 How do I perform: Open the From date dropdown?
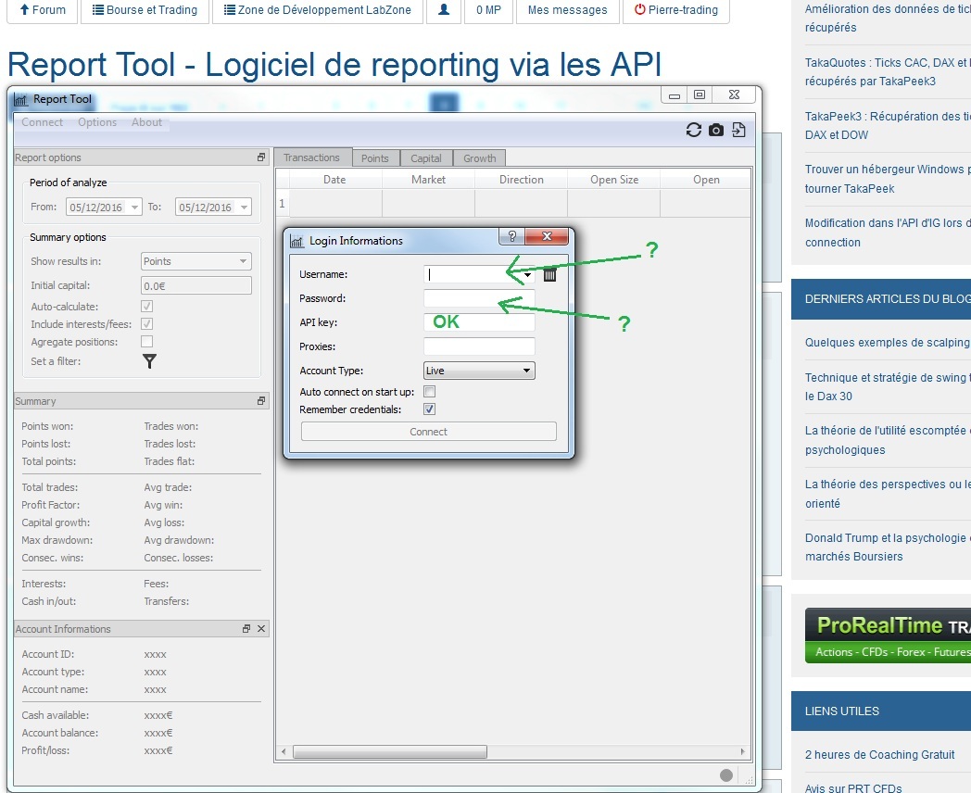(134, 208)
